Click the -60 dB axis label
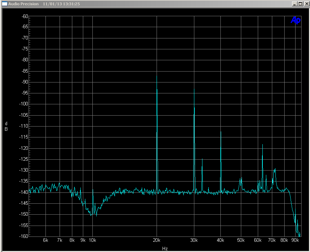 [25, 17]
